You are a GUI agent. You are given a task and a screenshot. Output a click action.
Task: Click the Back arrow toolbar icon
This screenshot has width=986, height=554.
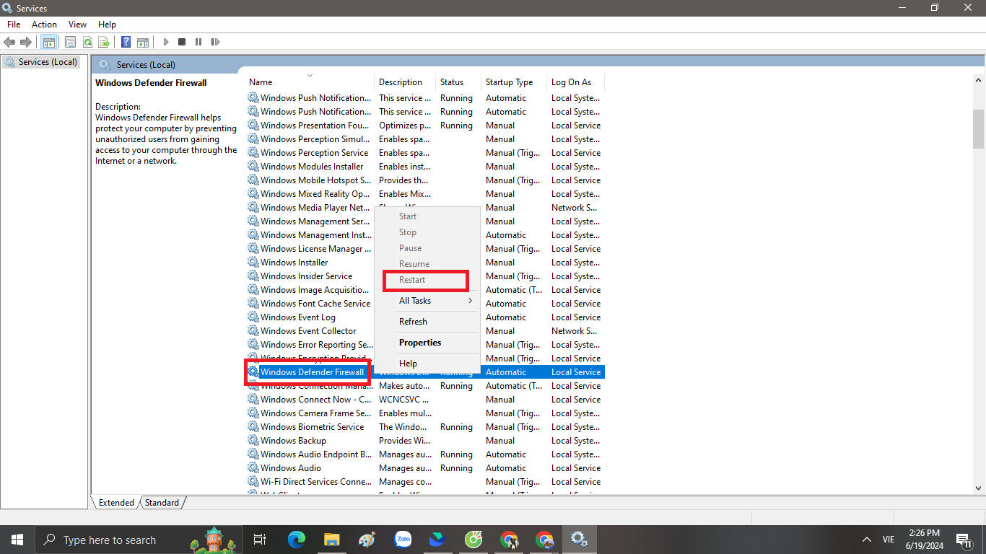pos(10,42)
